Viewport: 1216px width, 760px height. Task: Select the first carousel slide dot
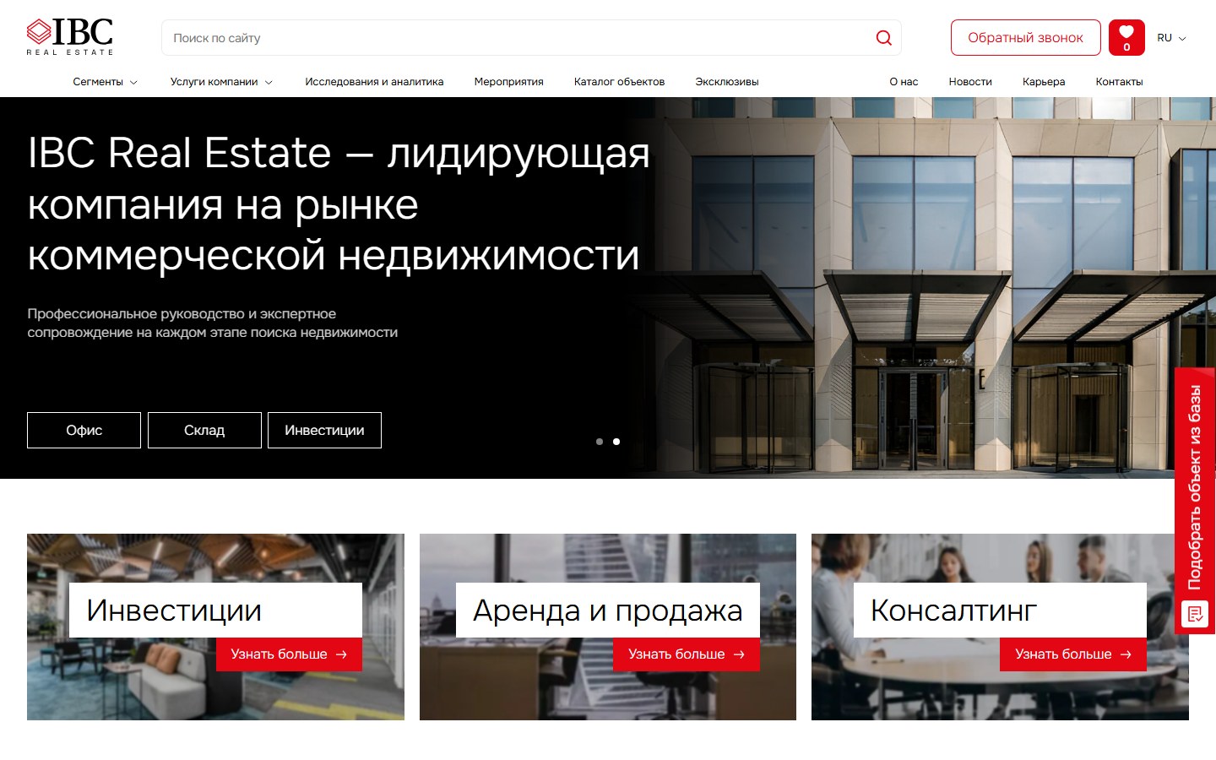click(600, 442)
